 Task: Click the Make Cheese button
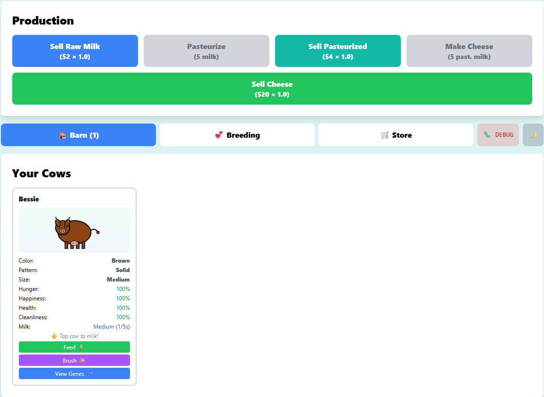click(x=469, y=50)
